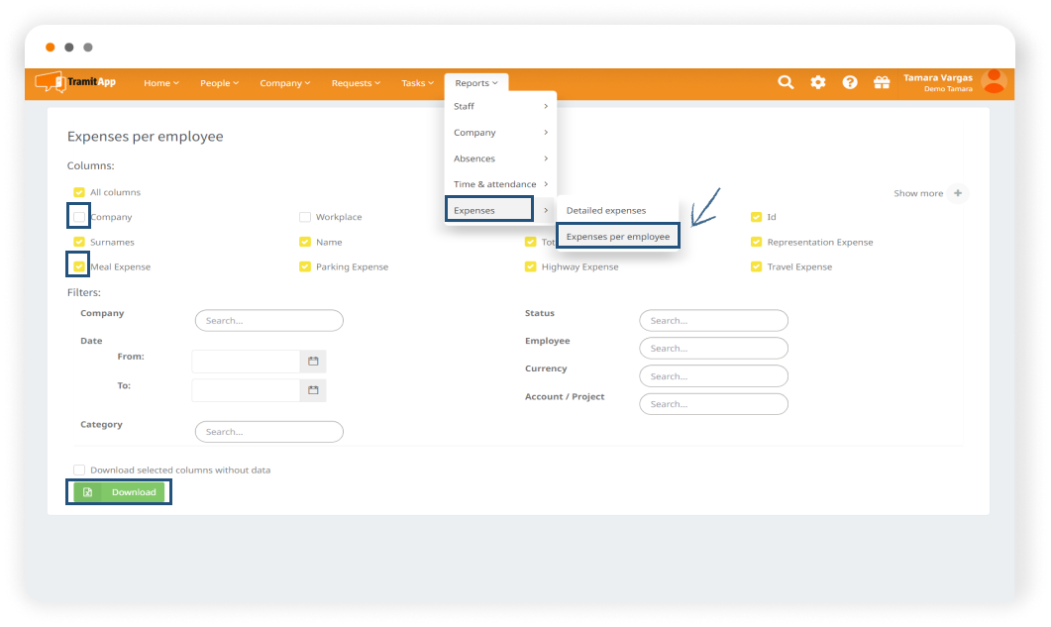
Task: Click Tamara Vargas profile avatar
Action: pyautogui.click(x=993, y=82)
